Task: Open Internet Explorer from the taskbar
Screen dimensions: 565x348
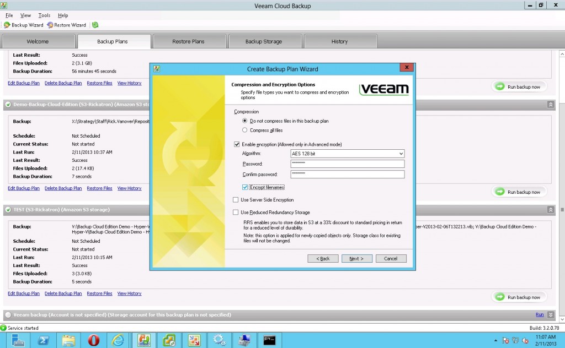Action: pos(118,340)
